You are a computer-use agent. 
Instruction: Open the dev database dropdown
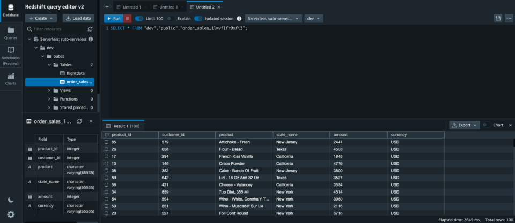[x=313, y=18]
